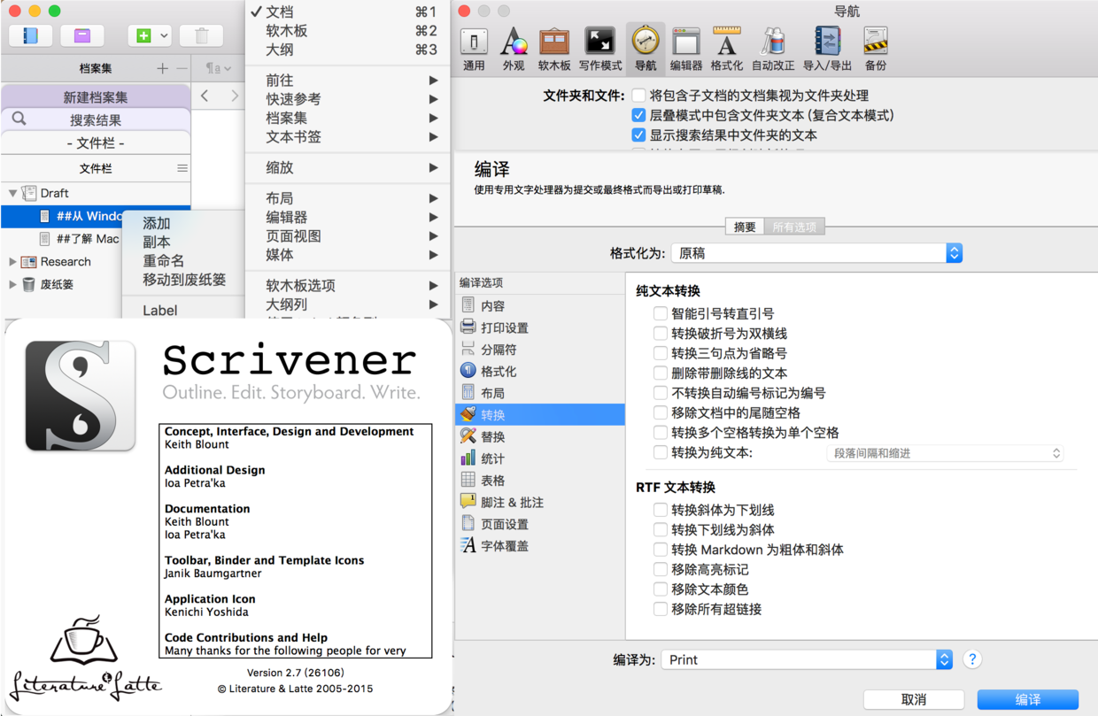This screenshot has height=716, width=1098.
Task: Collapse the Draft folder triangle
Action: click(x=12, y=193)
